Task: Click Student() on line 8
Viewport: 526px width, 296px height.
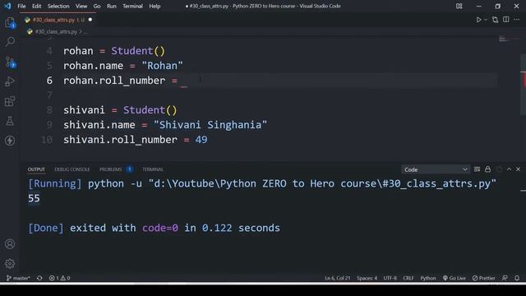Action: tap(150, 110)
